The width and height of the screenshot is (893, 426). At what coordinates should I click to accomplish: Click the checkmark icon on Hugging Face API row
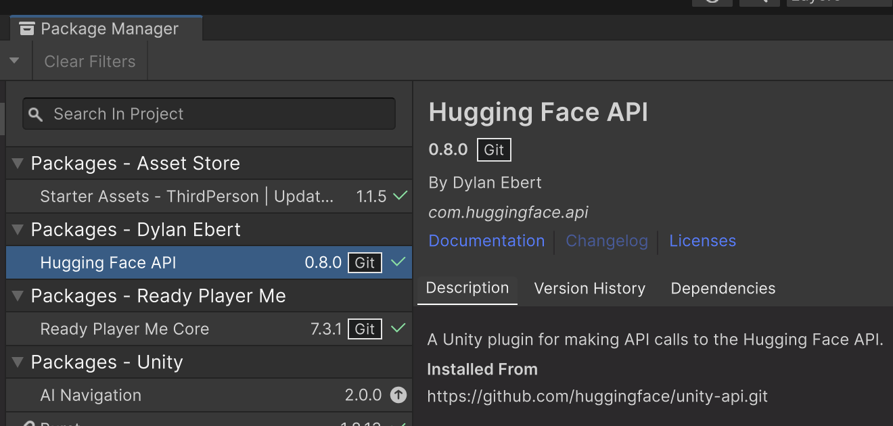(x=399, y=262)
